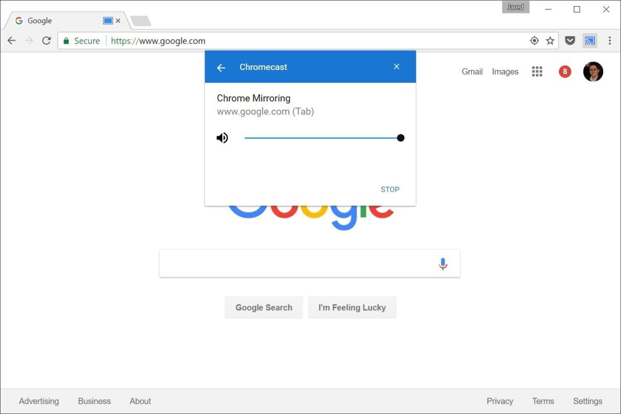The image size is (621, 414).
Task: Close the Chromecast popup
Action: click(396, 67)
